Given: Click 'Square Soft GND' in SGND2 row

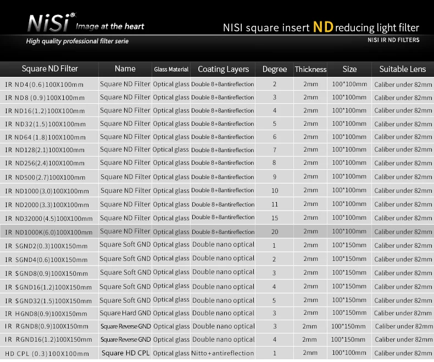Looking at the screenshot, I should [125, 244].
